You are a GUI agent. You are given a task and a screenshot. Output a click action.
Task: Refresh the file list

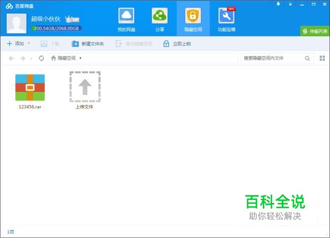pos(42,58)
